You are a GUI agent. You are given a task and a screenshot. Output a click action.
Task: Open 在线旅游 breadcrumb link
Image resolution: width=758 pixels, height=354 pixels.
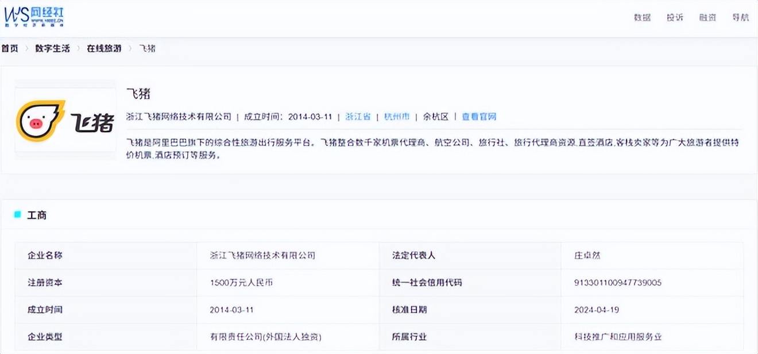pyautogui.click(x=104, y=48)
